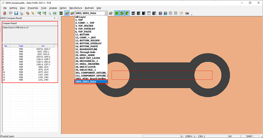
Task: Click the 3D axis viewer window icon
Action: click(x=144, y=13)
